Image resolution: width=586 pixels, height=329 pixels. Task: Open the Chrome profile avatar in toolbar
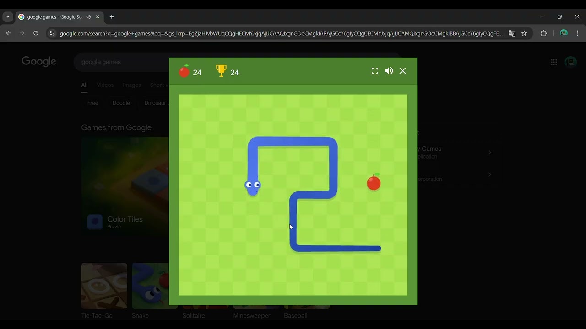pos(564,33)
